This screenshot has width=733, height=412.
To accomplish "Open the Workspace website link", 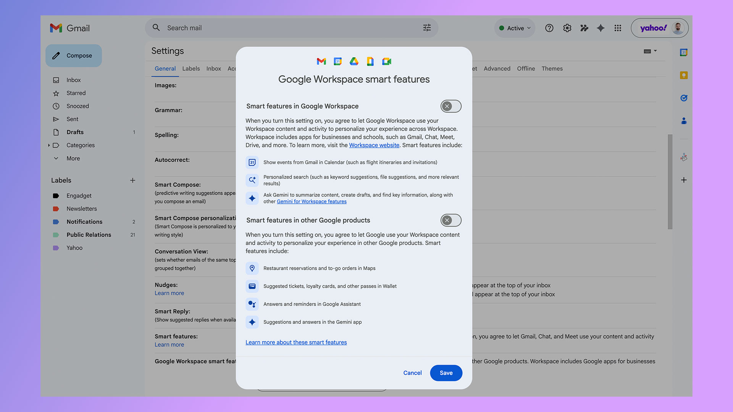I will 374,145.
